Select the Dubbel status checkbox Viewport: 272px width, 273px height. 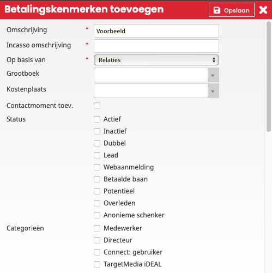pyautogui.click(x=97, y=143)
